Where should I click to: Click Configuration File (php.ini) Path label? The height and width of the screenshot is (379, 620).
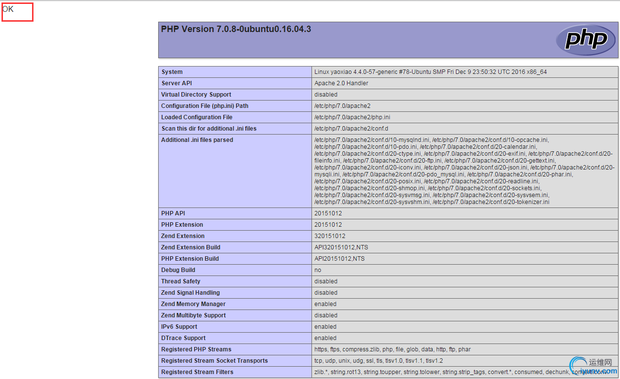[x=205, y=106]
